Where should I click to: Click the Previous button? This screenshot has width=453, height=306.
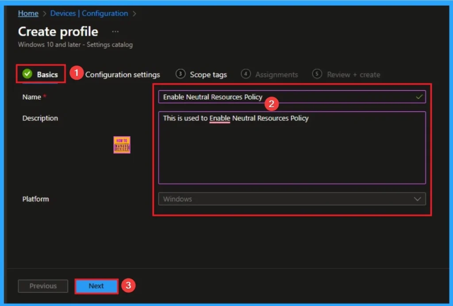[x=43, y=286]
